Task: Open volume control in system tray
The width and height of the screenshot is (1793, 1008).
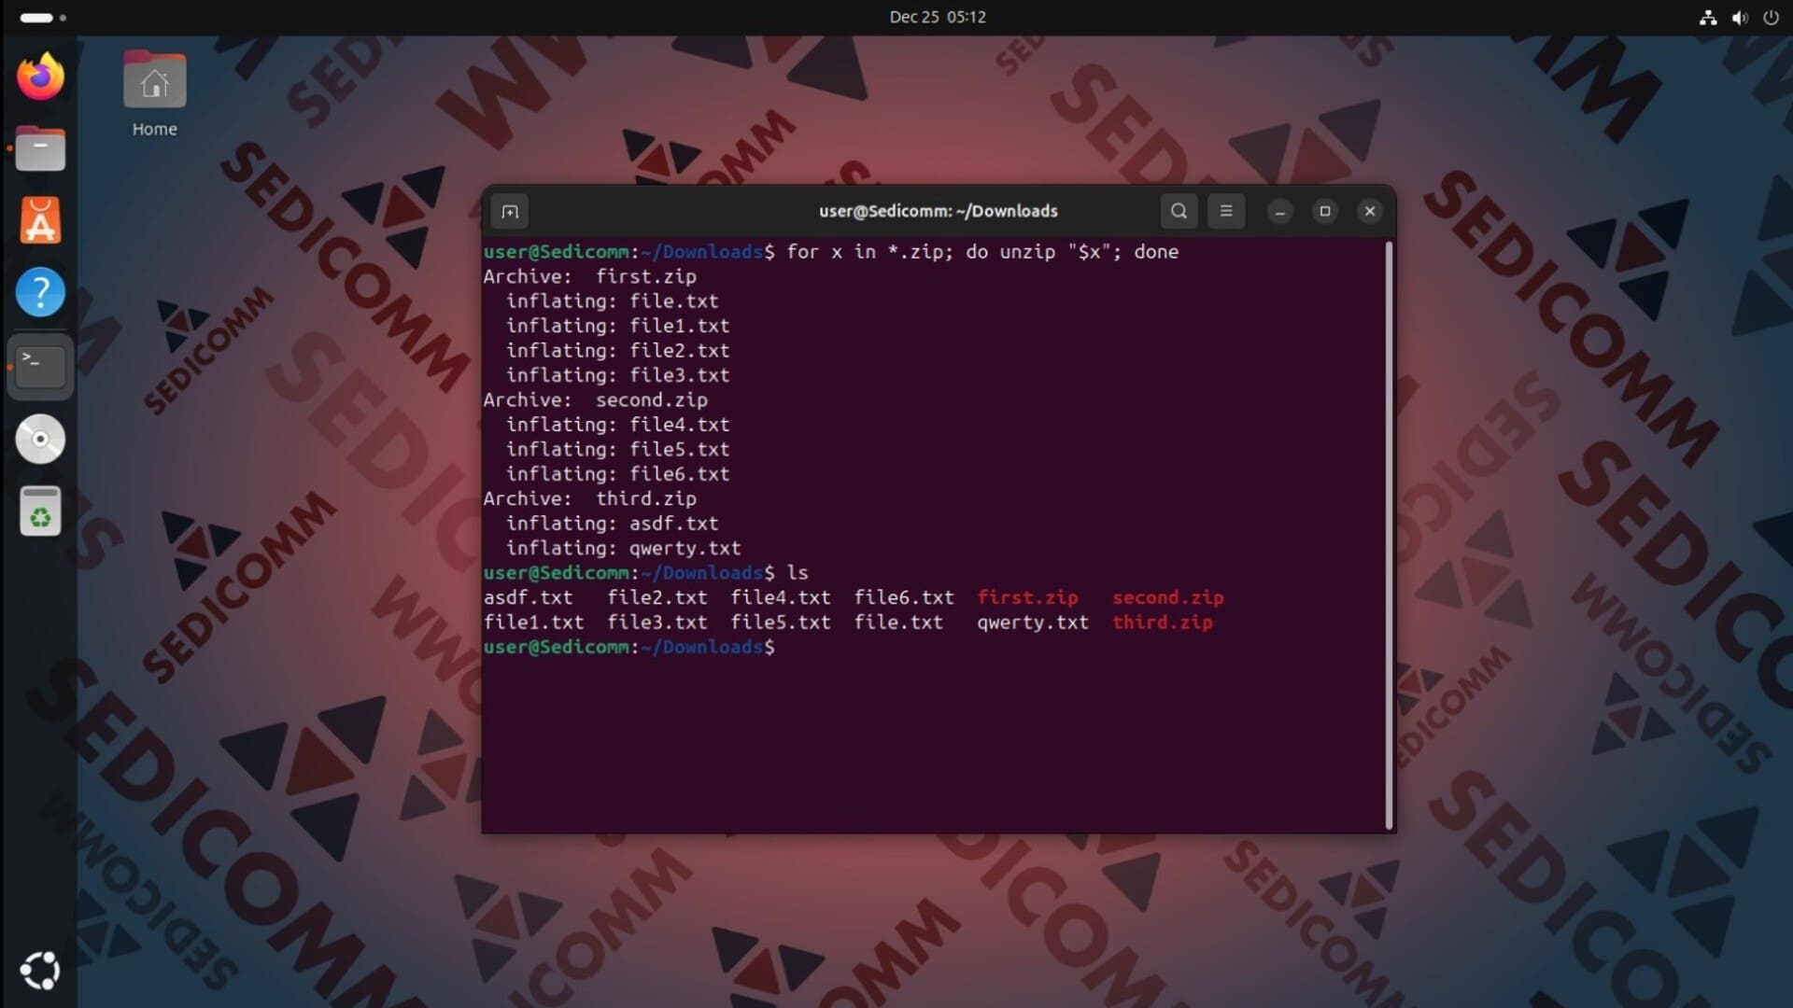Action: 1739,17
